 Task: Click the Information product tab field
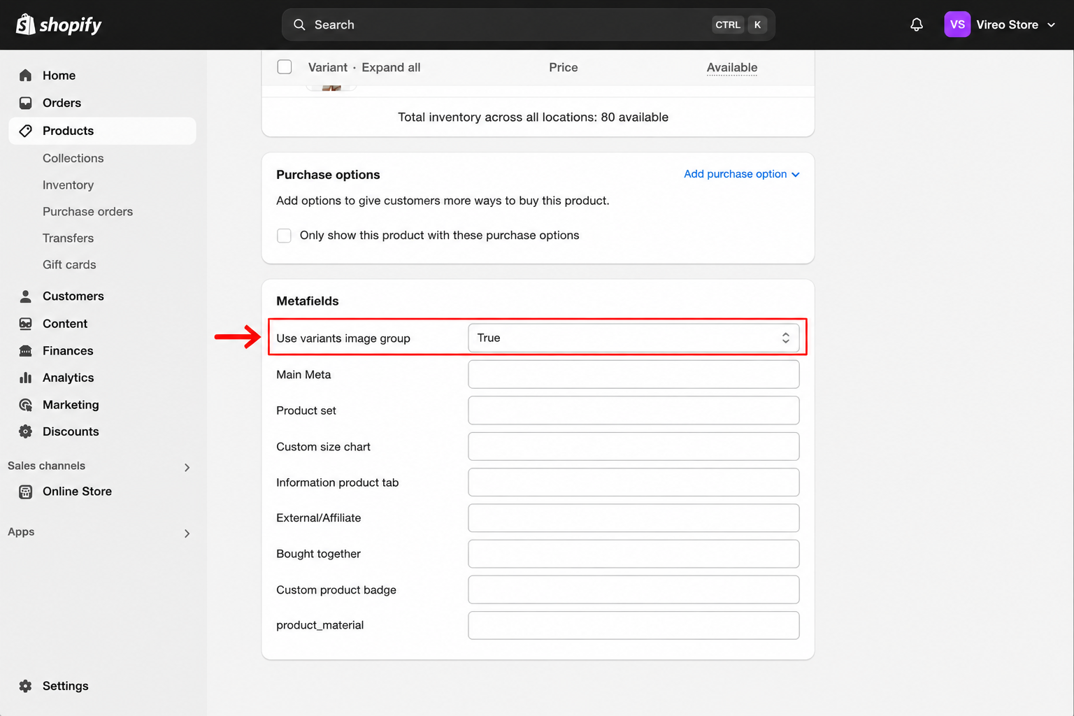coord(633,482)
